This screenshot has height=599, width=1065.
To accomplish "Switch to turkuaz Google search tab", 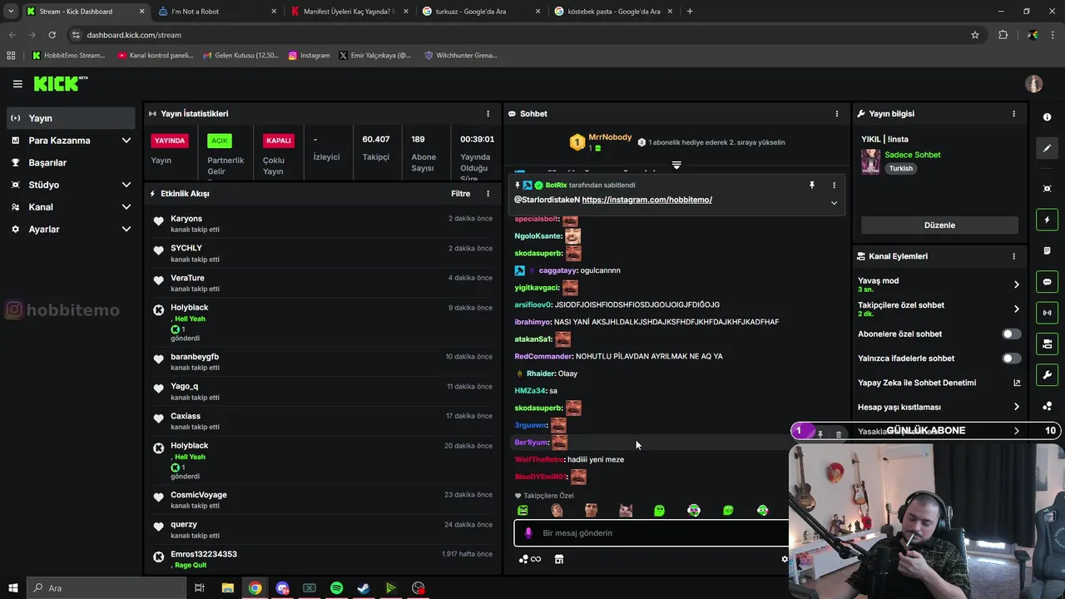I will pos(482,12).
